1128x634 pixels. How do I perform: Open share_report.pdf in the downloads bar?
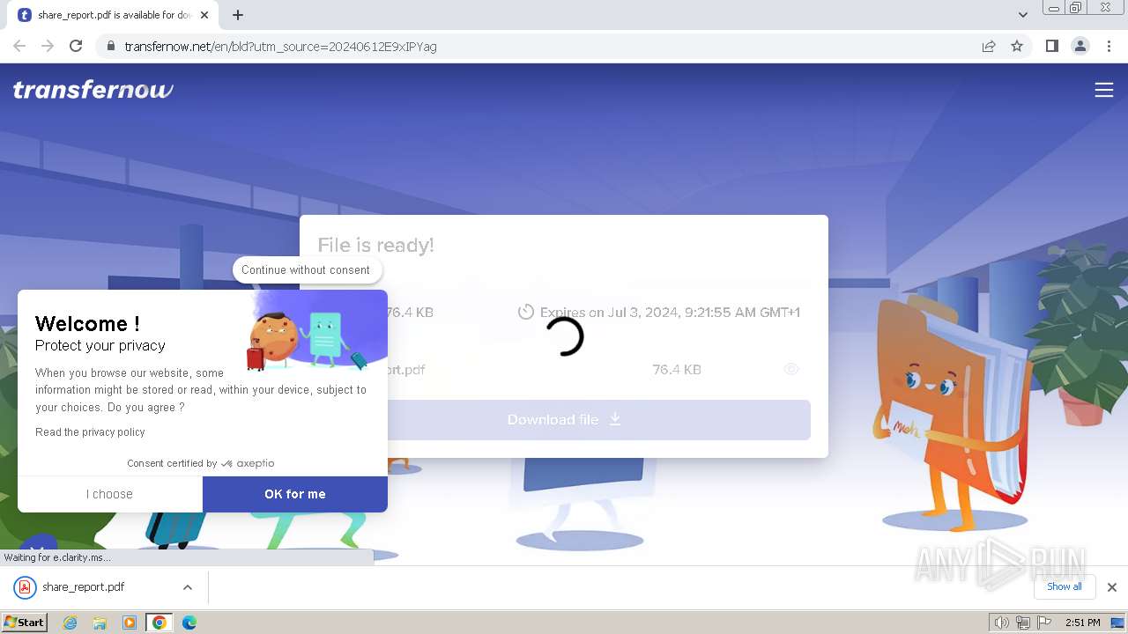[84, 587]
